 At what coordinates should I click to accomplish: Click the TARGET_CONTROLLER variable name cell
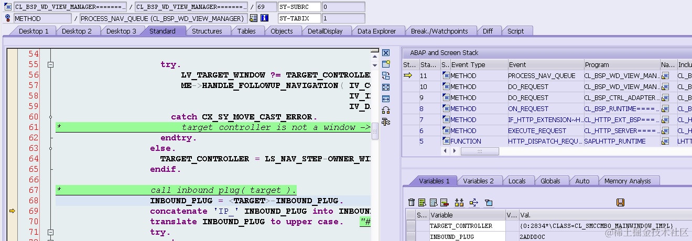pyautogui.click(x=467, y=226)
